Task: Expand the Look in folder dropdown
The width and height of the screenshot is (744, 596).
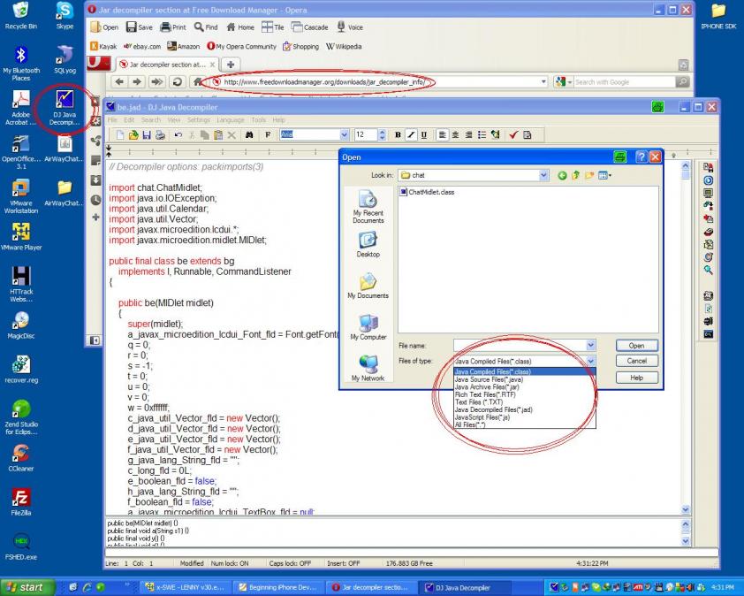Action: point(543,175)
